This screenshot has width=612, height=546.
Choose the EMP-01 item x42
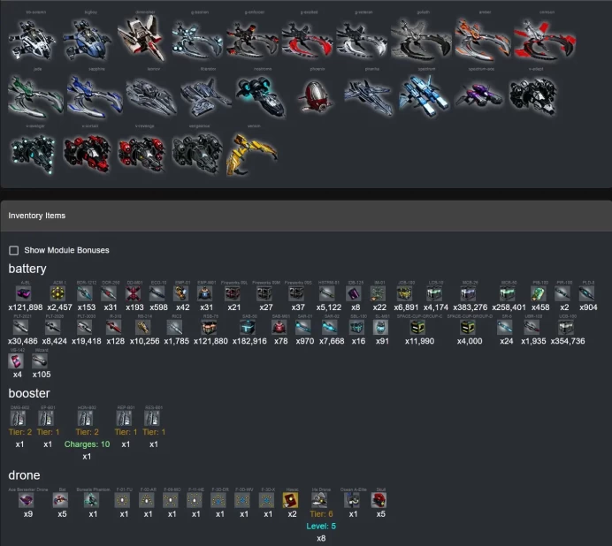click(180, 293)
